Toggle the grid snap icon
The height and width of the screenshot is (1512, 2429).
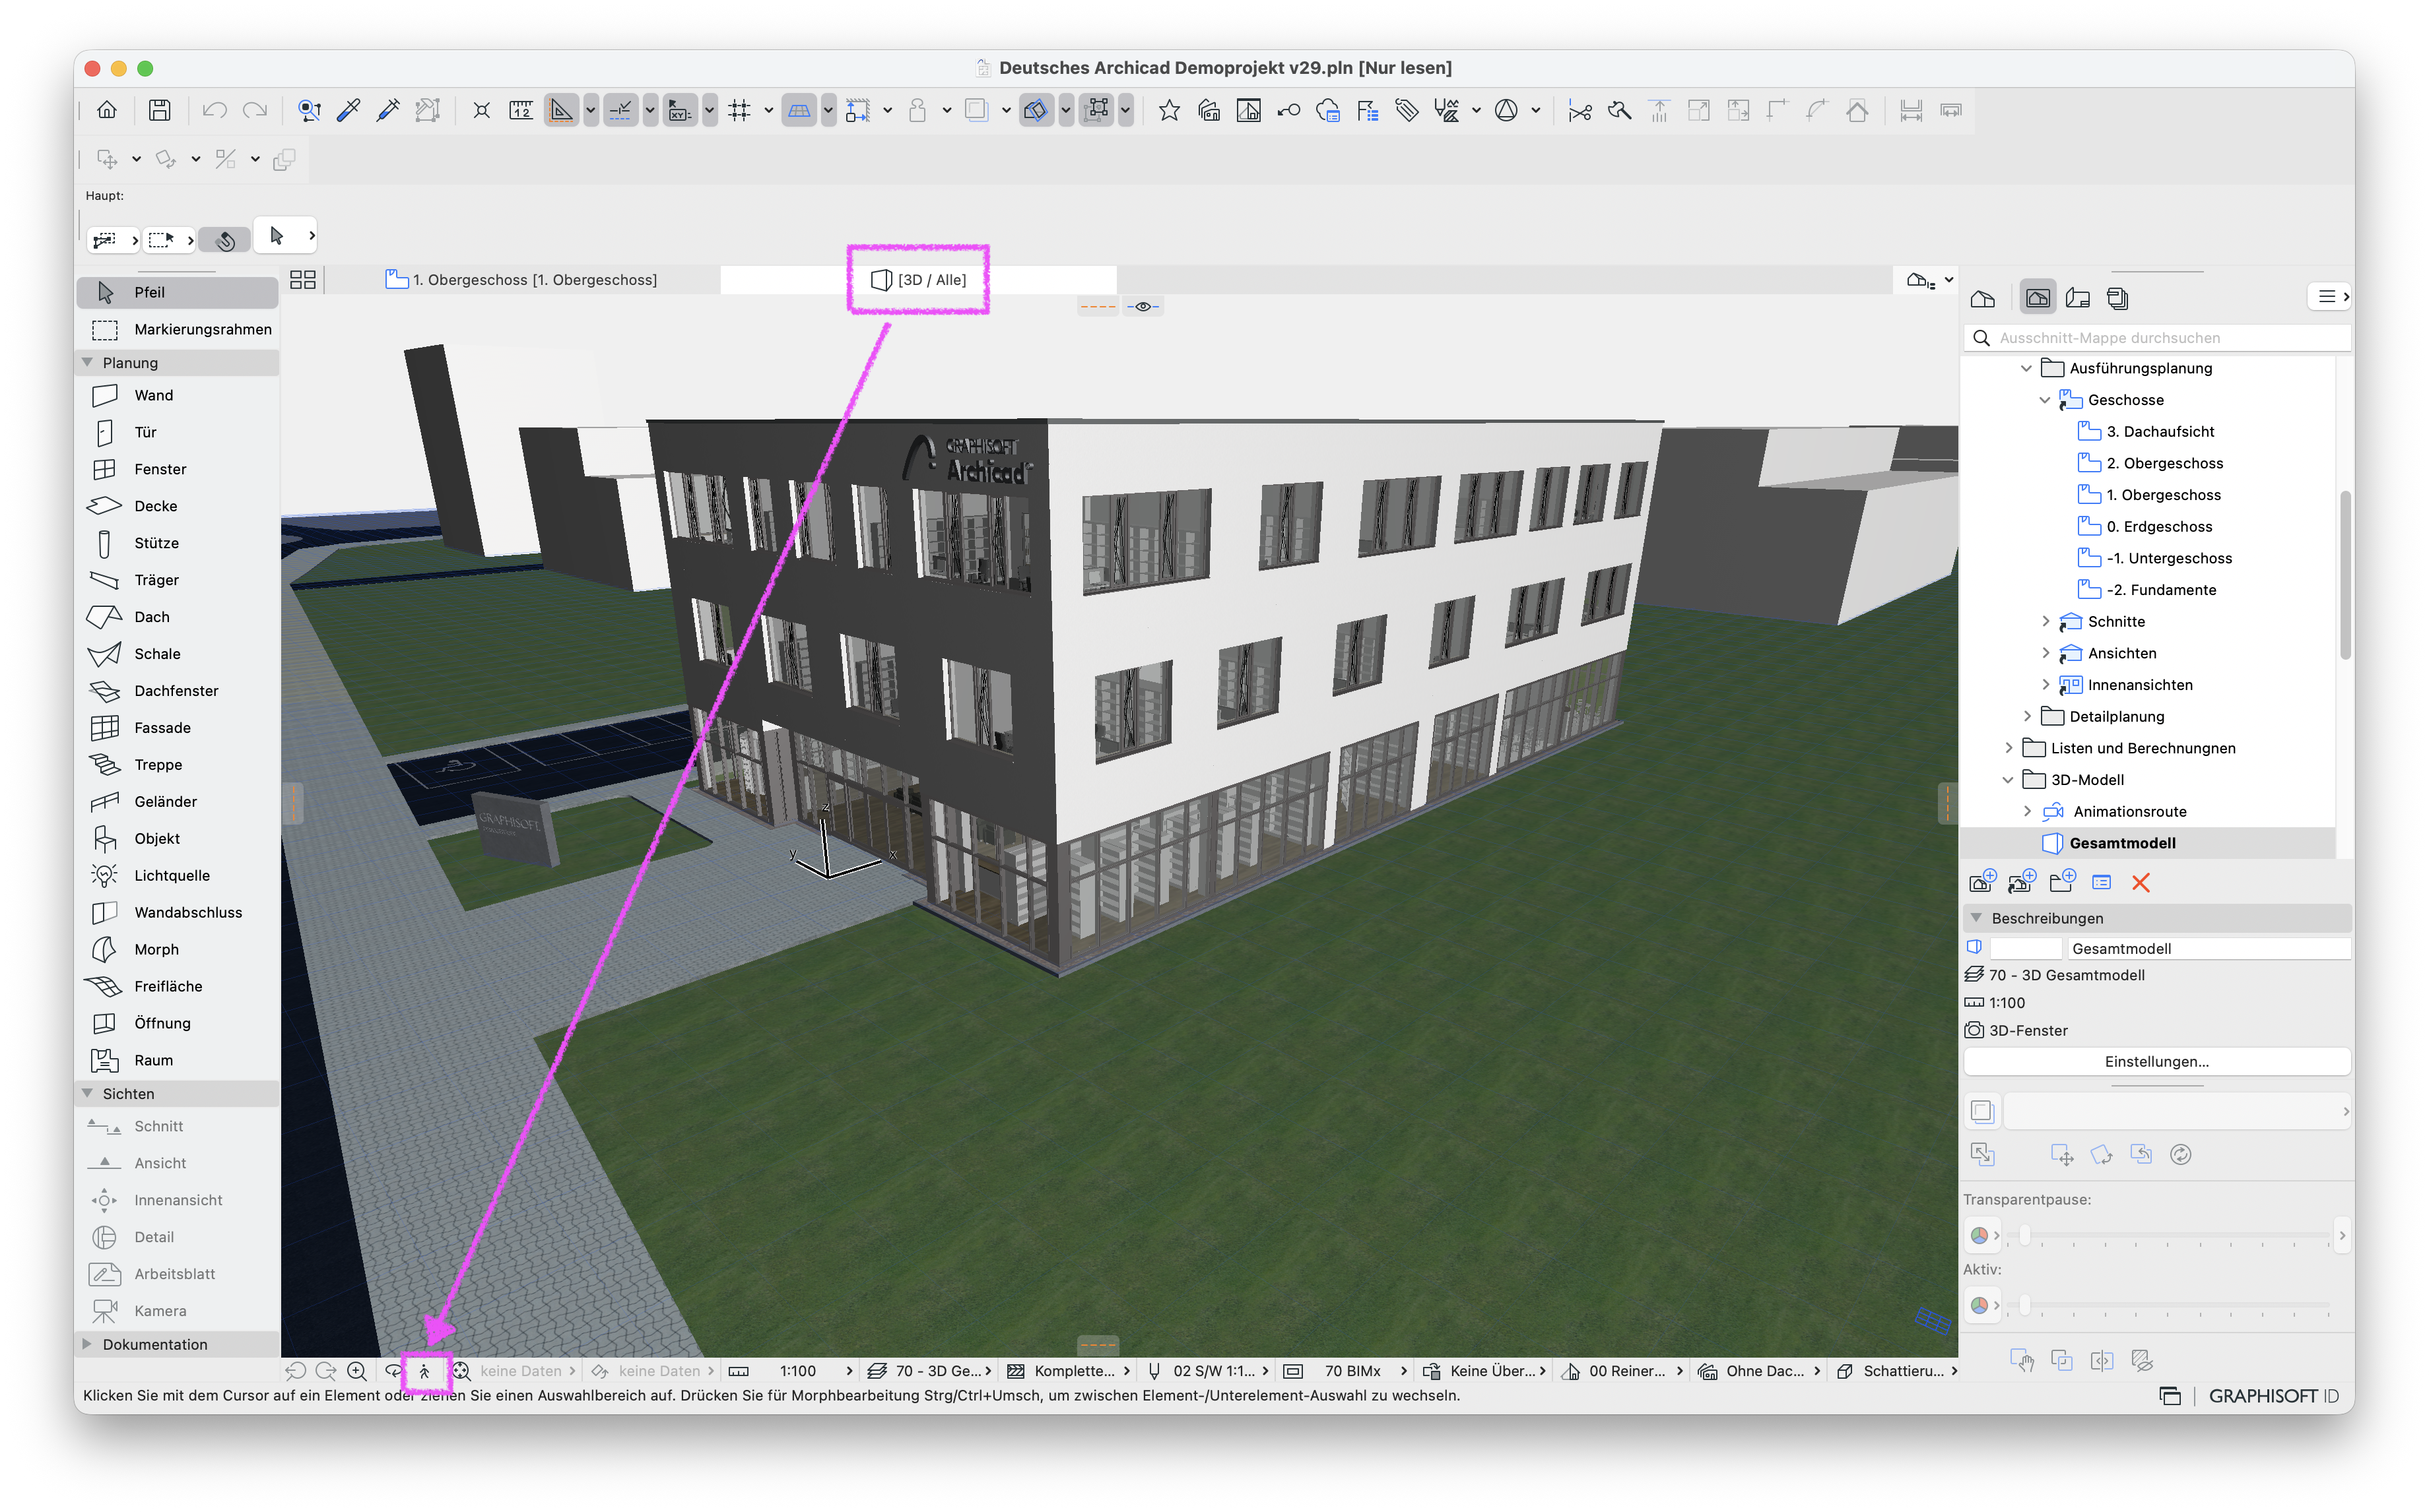[739, 110]
